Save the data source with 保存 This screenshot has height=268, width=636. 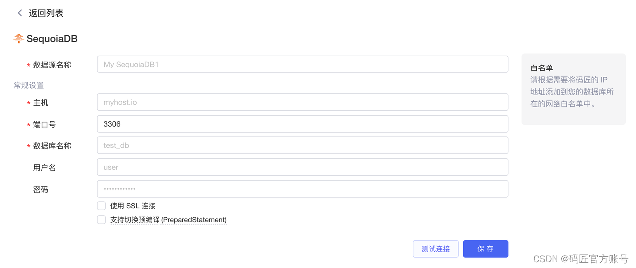(485, 249)
